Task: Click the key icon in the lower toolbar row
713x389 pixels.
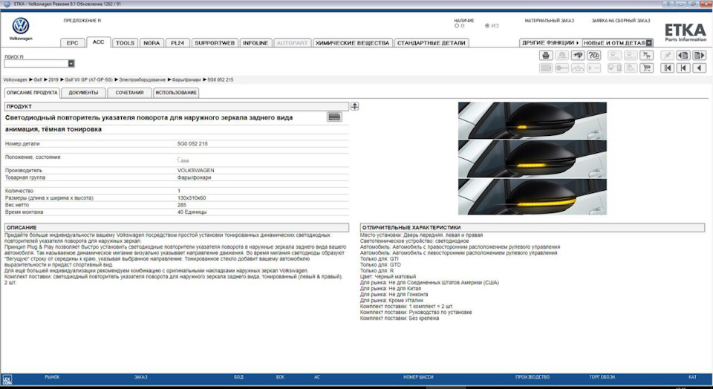Action: [562, 68]
